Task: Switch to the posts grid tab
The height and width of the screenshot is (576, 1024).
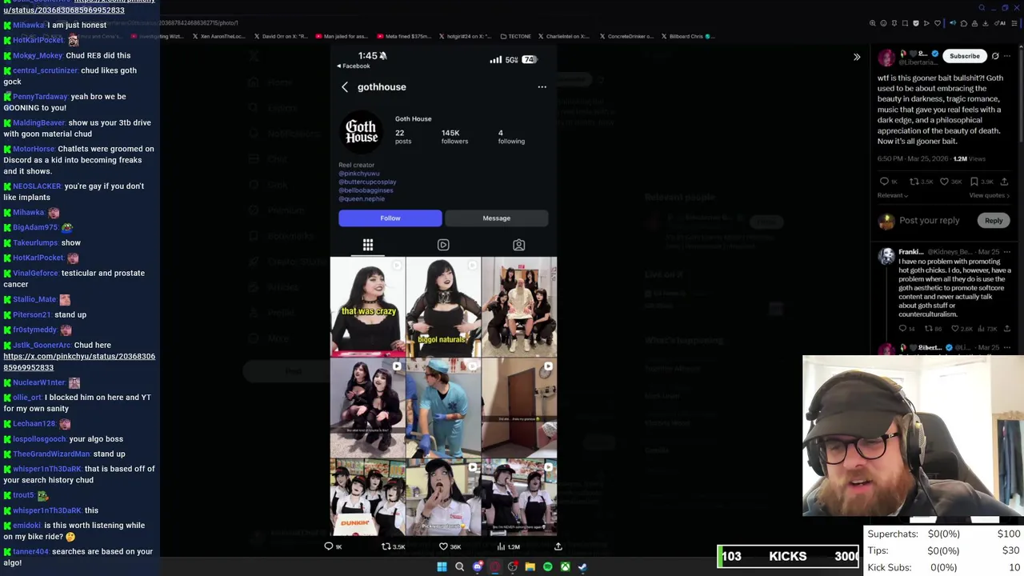Action: click(368, 245)
